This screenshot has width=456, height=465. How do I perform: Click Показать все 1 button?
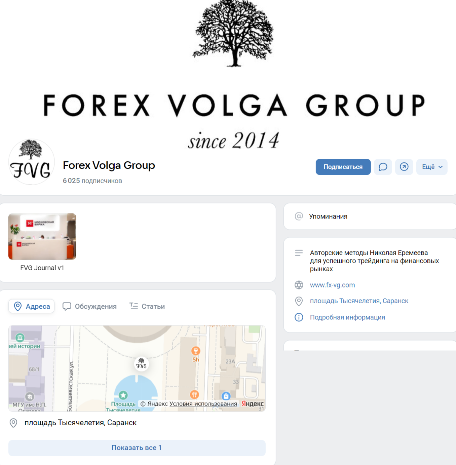[137, 448]
